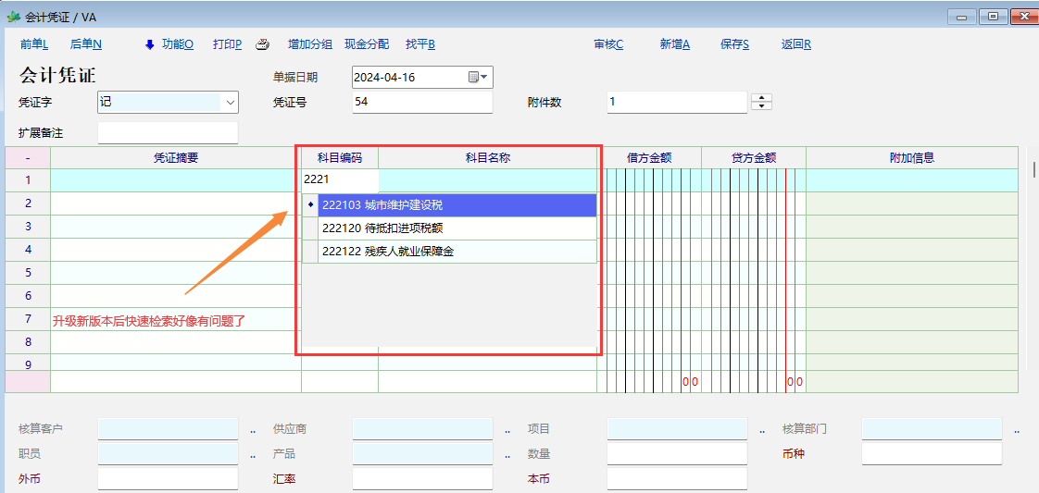Click the 凭证号 field showing 54

(x=421, y=102)
